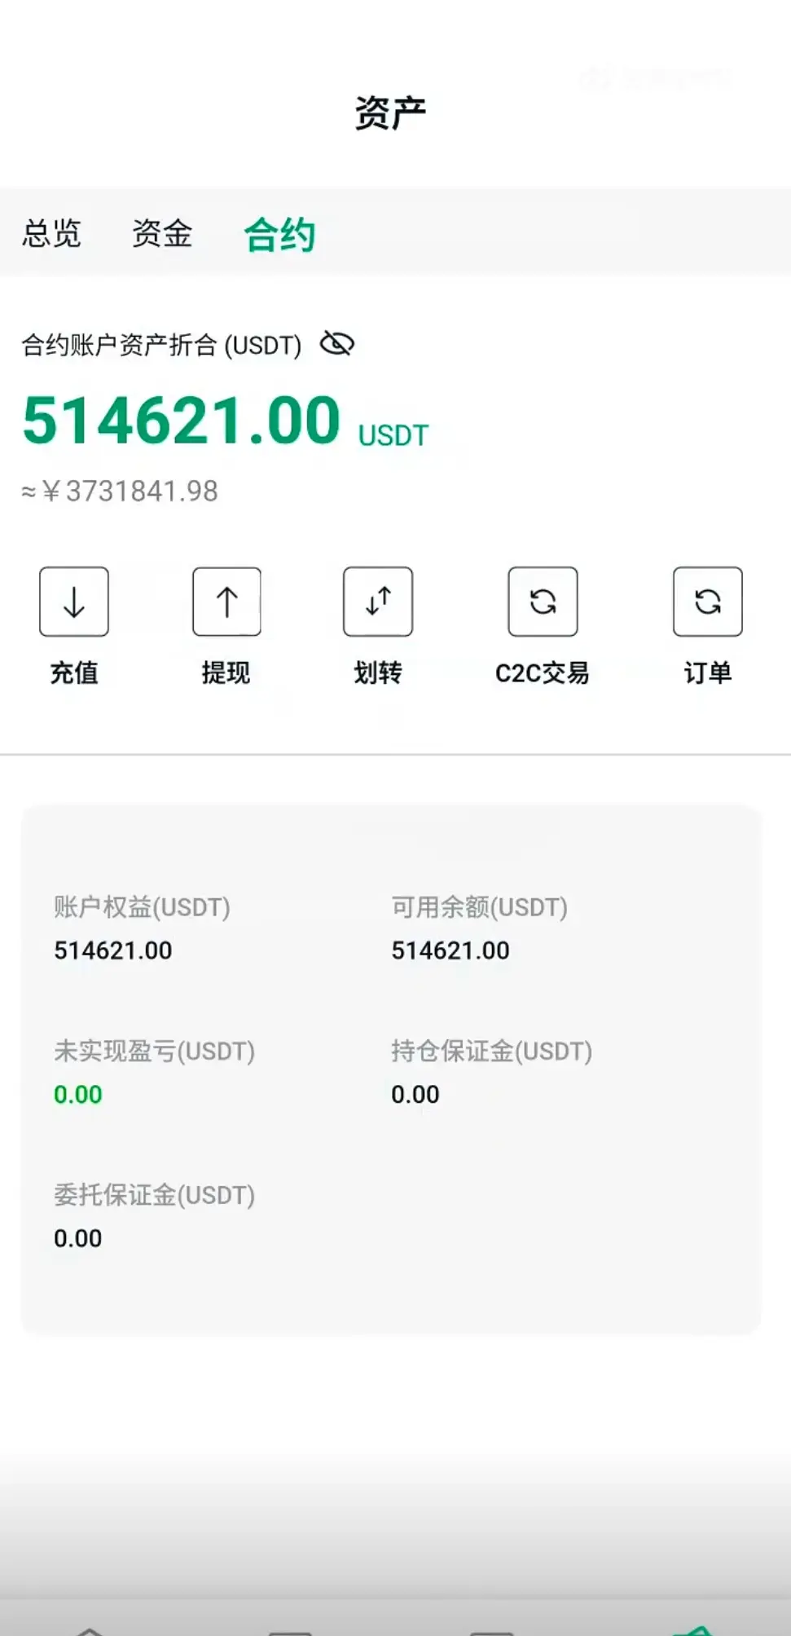
Task: Toggle the balance visibility eye icon
Action: point(337,344)
